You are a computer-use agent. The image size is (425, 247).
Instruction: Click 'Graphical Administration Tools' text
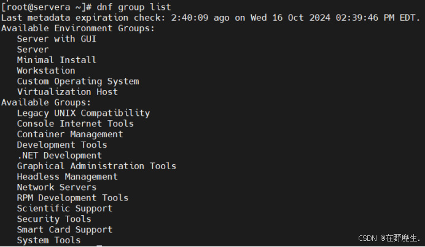pyautogui.click(x=96, y=166)
